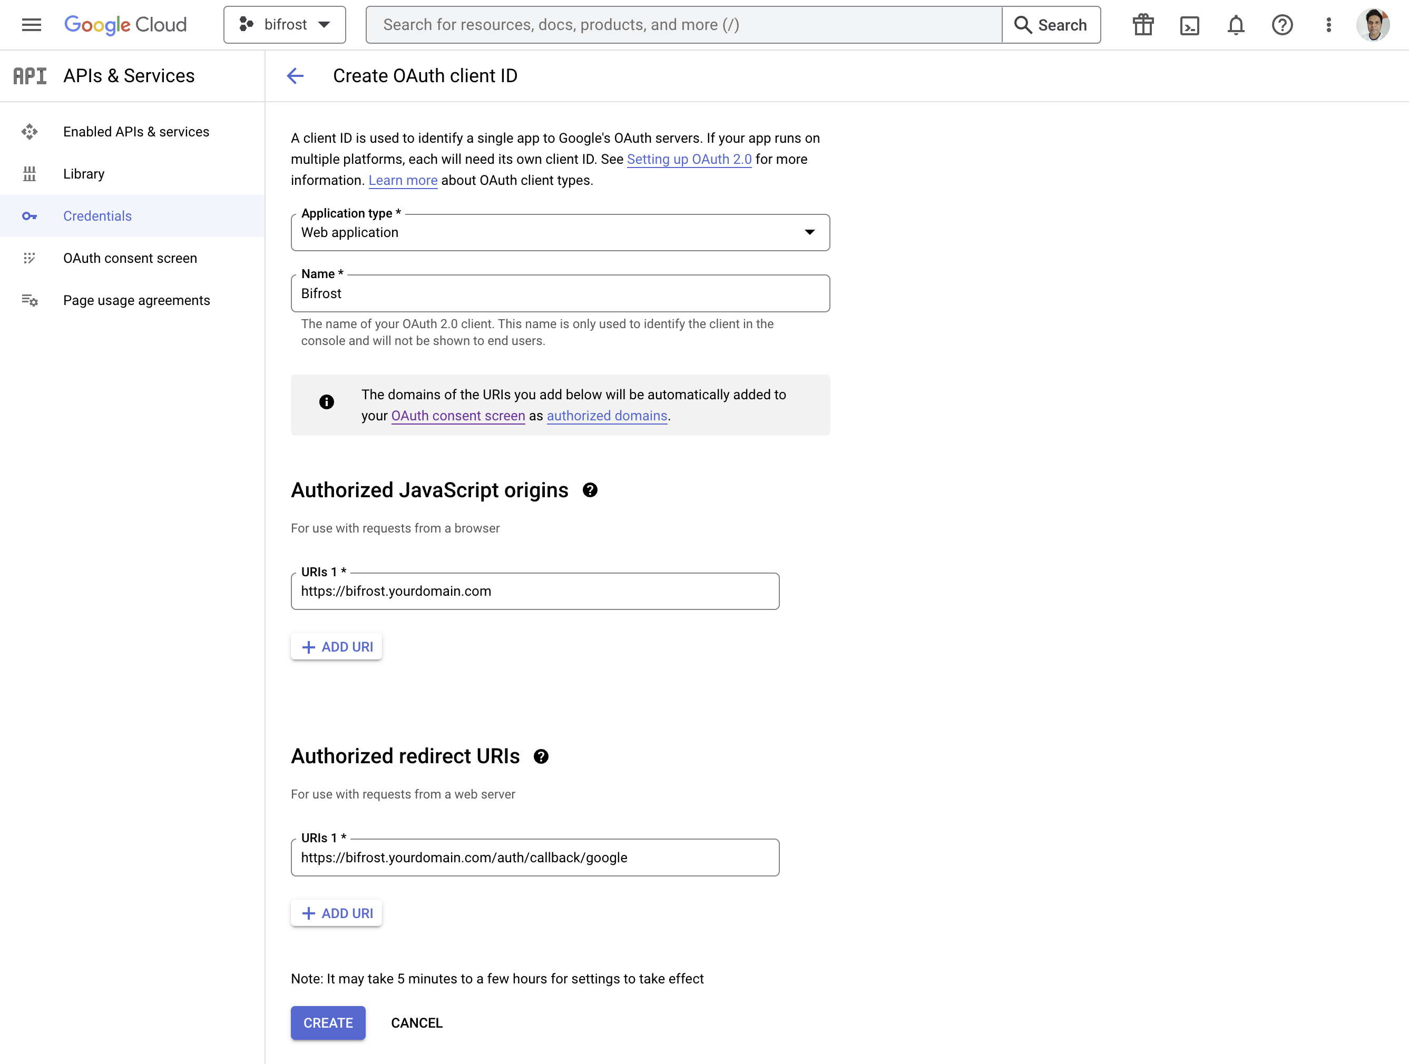Go to OAuth consent screen menu item

[x=130, y=258]
